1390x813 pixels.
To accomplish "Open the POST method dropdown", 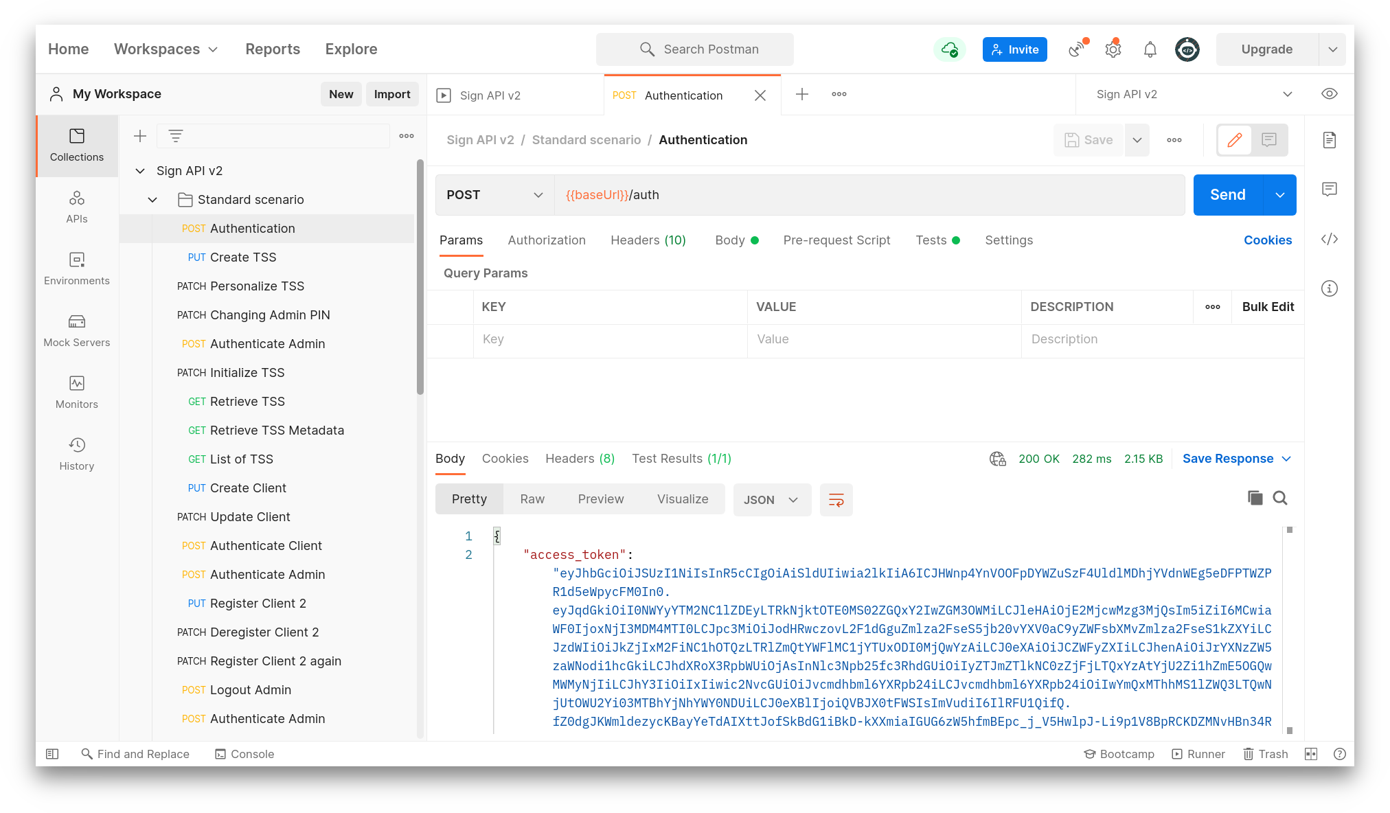I will click(x=494, y=195).
